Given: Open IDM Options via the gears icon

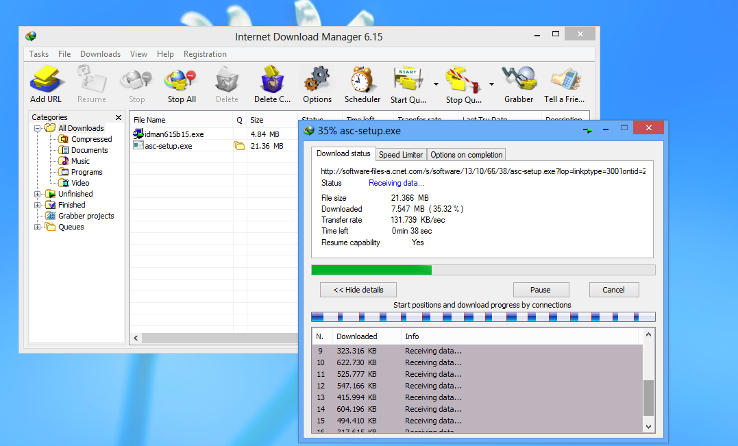Looking at the screenshot, I should [x=317, y=81].
